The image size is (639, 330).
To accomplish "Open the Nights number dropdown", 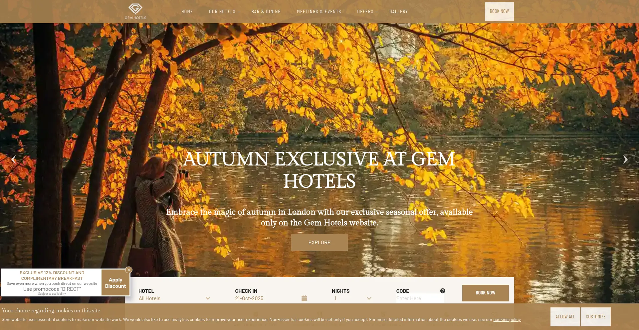I will tap(353, 298).
